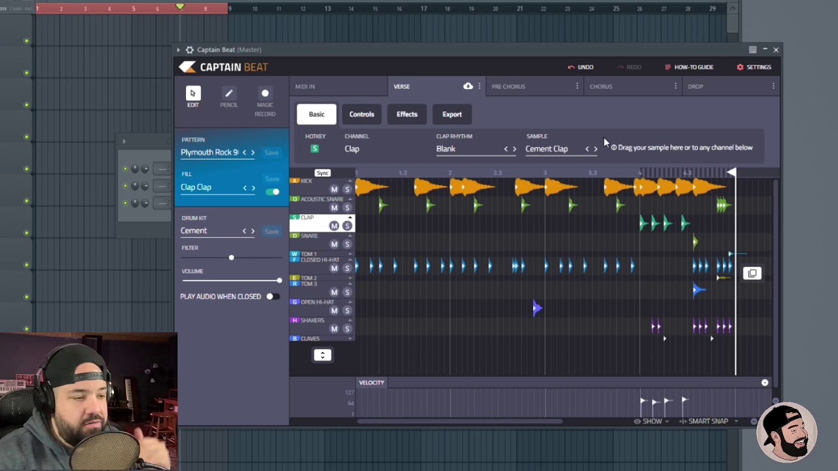Click the Clap hotkey S badge

tap(314, 148)
